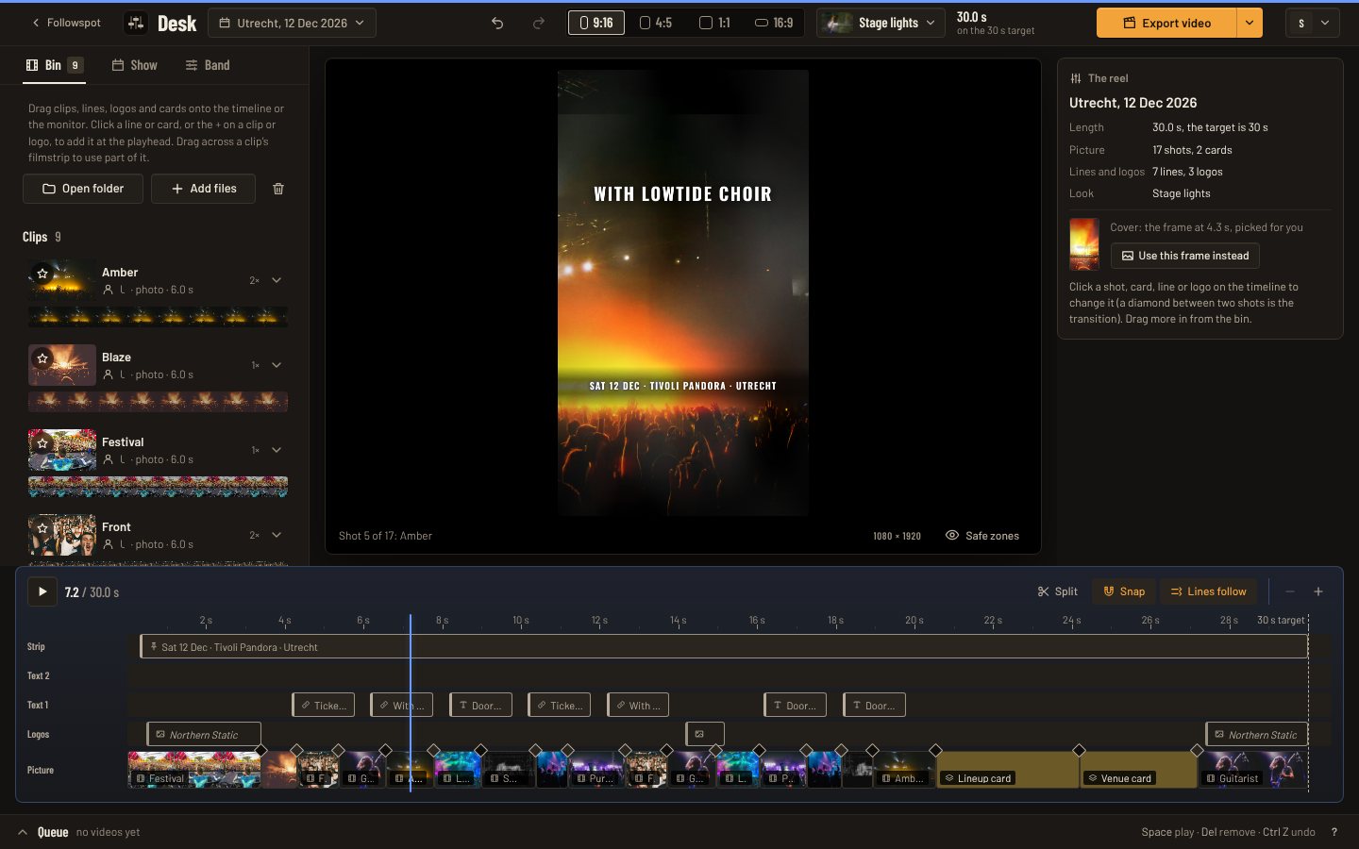The width and height of the screenshot is (1359, 849).
Task: Open help with the question mark
Action: (1334, 832)
